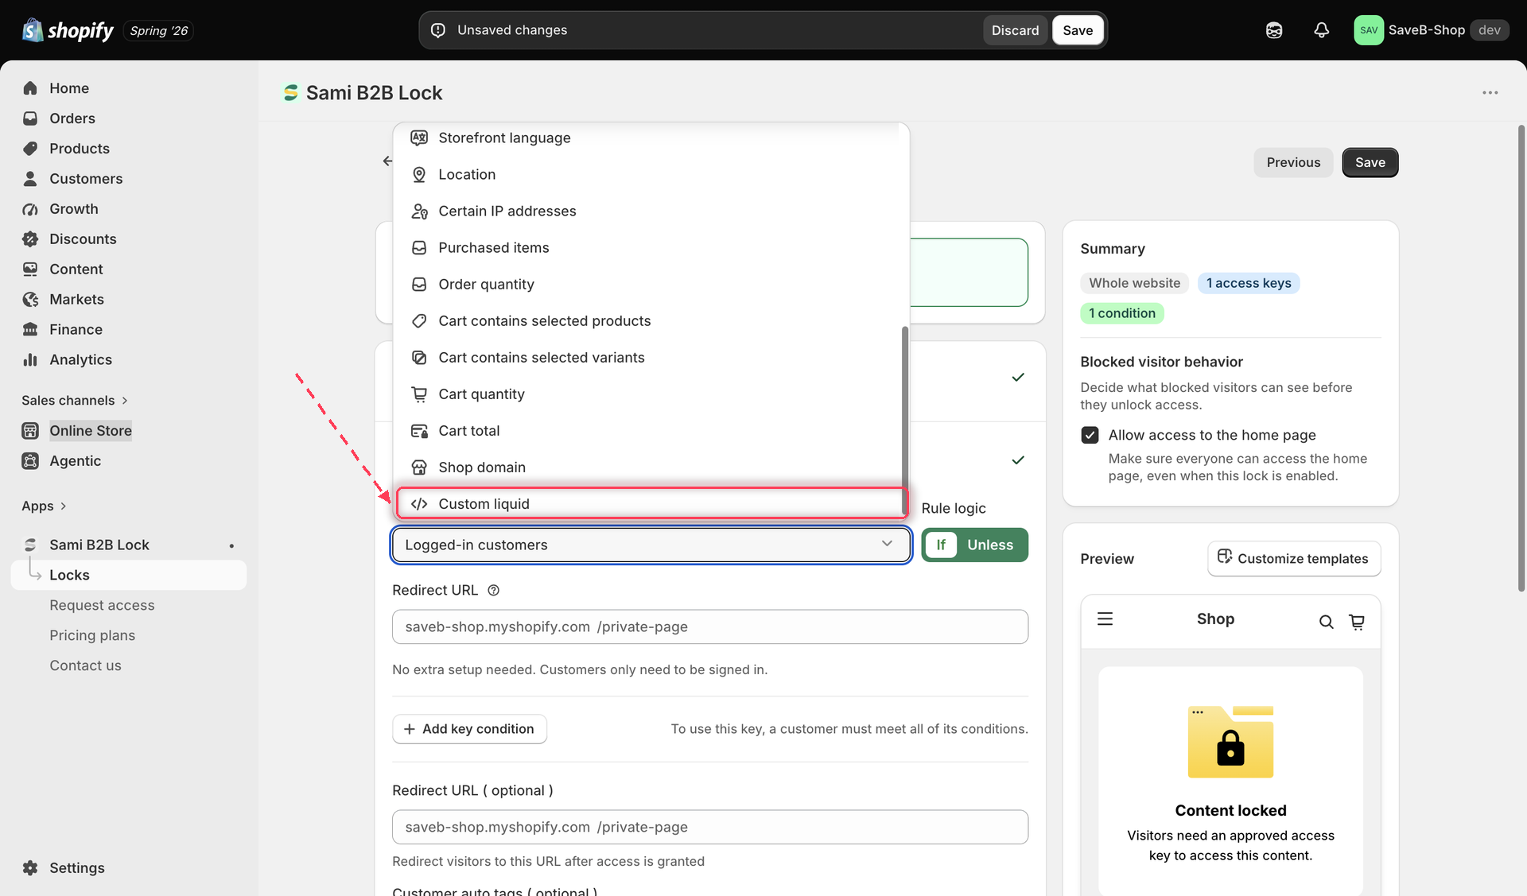This screenshot has height=896, width=1527.
Task: Click the Finance bank icon
Action: pyautogui.click(x=30, y=330)
